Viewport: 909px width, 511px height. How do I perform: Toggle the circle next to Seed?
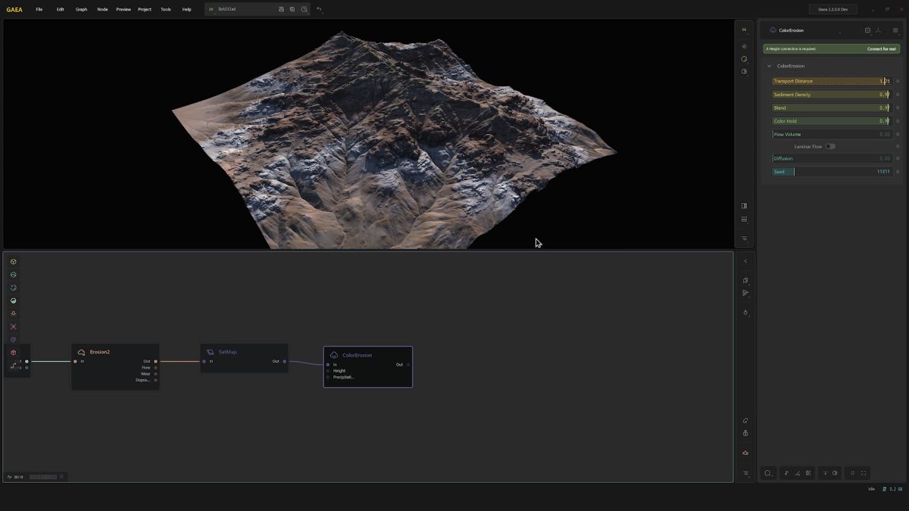pos(898,172)
